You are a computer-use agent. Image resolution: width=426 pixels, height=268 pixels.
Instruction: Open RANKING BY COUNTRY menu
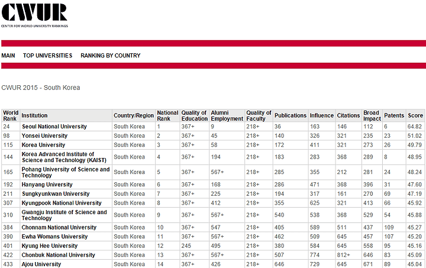click(110, 56)
